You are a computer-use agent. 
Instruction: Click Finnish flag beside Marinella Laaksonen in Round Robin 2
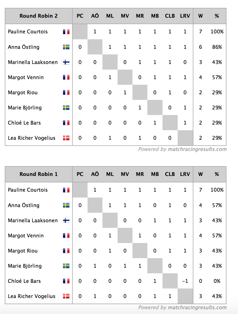66,62
